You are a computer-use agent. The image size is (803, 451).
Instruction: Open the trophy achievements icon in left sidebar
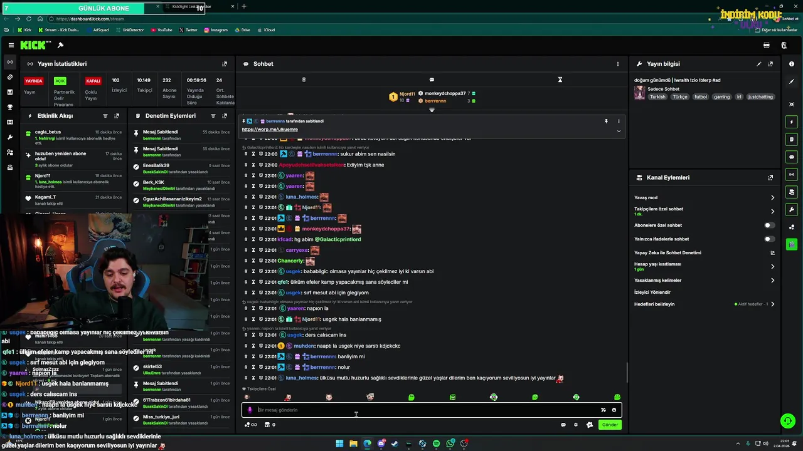[x=9, y=107]
